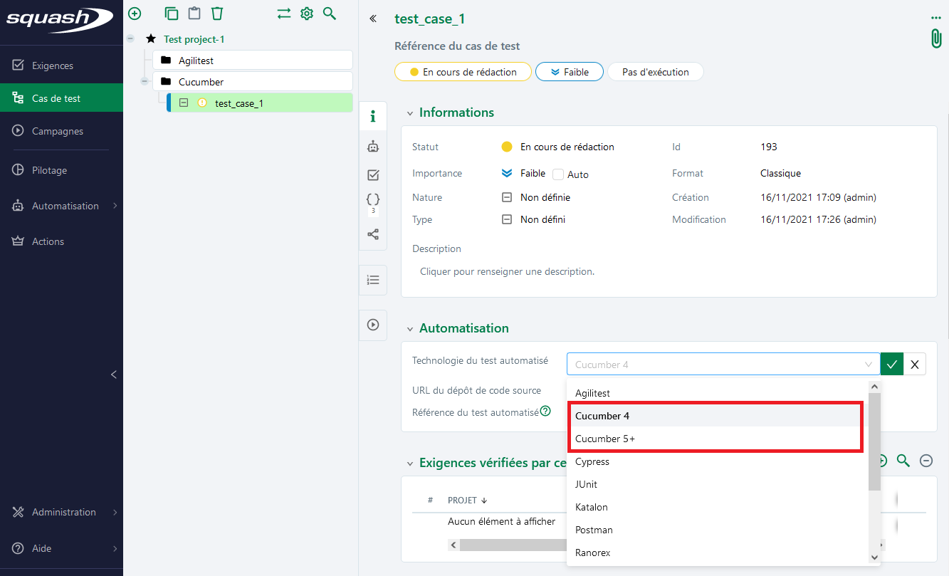Open the robot automation side tab
949x576 pixels.
click(x=373, y=147)
